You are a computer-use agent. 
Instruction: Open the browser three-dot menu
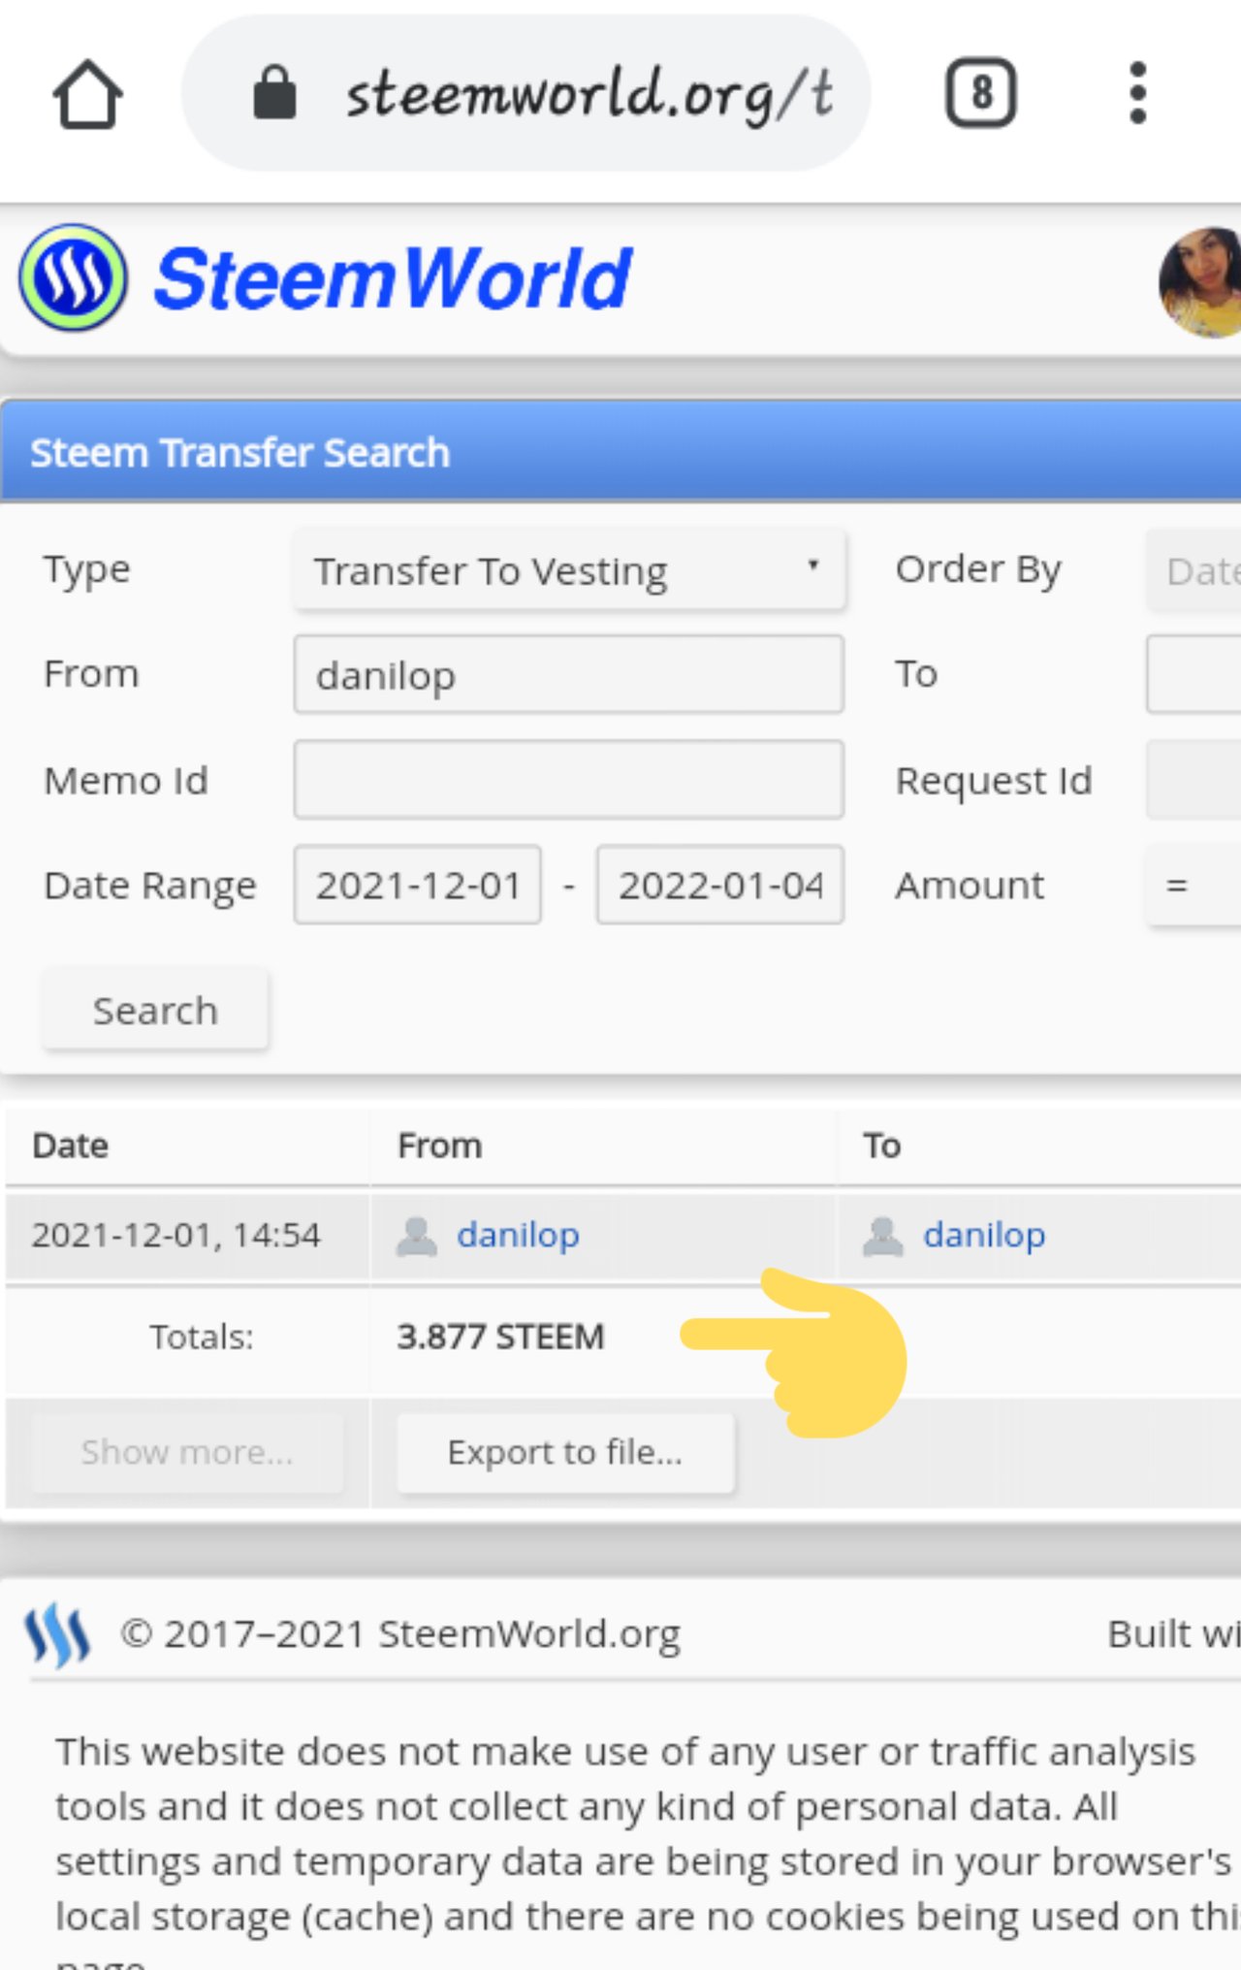tap(1138, 93)
